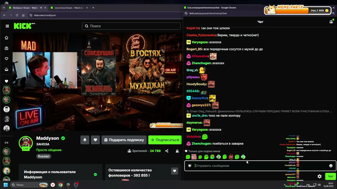Reload the kick.com/maddyson page

click(x=17, y=15)
